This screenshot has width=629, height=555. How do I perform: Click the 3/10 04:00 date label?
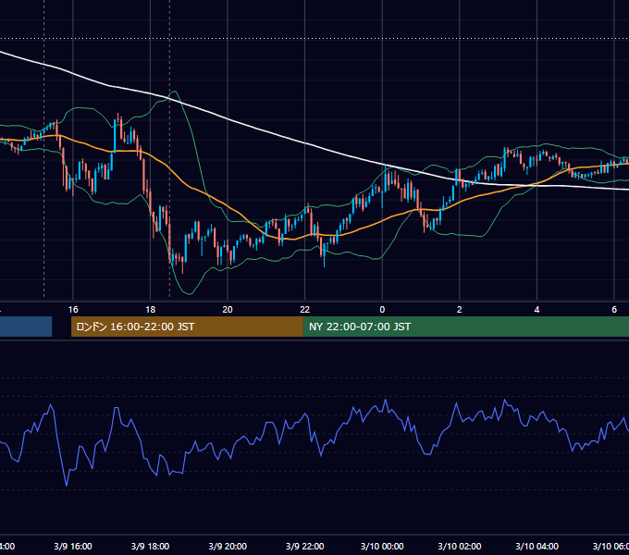coord(536,546)
